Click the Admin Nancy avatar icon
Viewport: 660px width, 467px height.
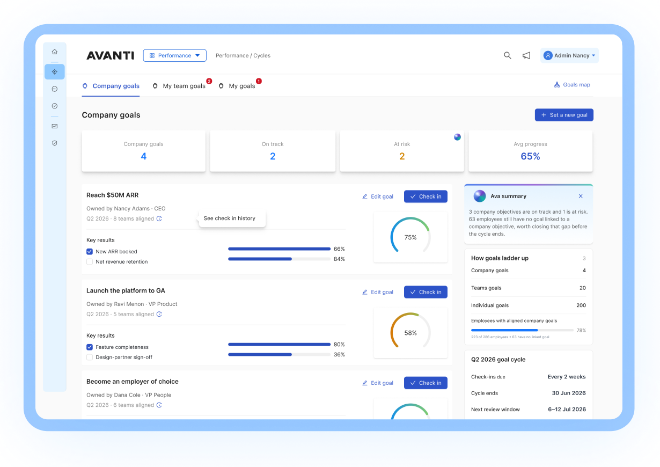[x=548, y=55]
